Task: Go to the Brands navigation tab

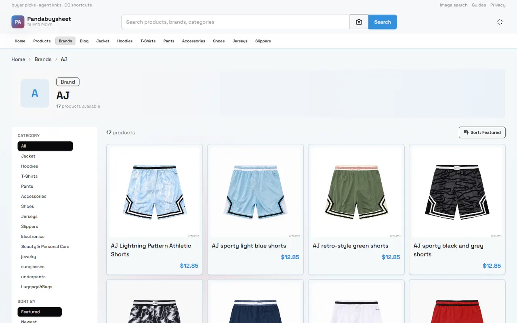Action: pos(65,41)
